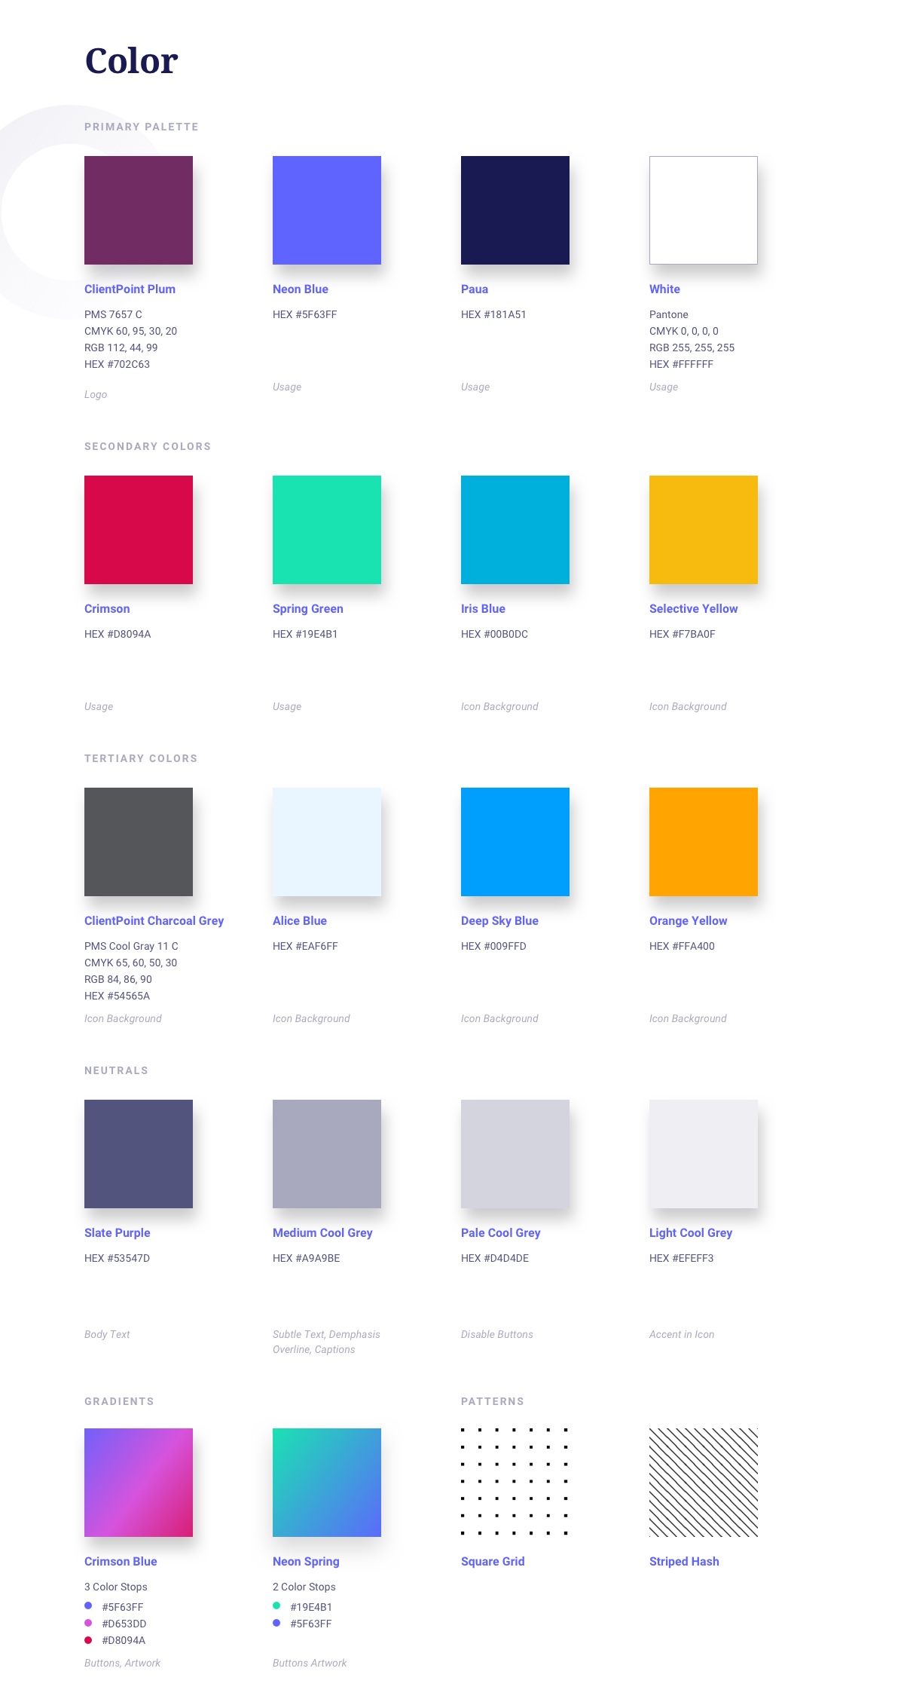The height and width of the screenshot is (1708, 904).
Task: Choose the Crimson red color swatch
Action: [x=139, y=530]
